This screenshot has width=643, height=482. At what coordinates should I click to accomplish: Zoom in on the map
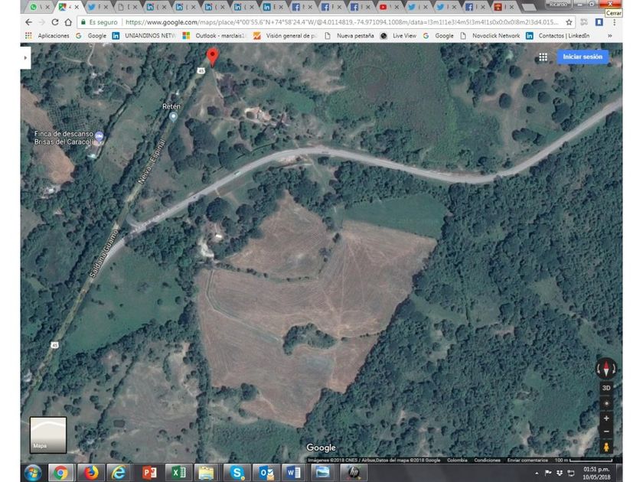606,418
